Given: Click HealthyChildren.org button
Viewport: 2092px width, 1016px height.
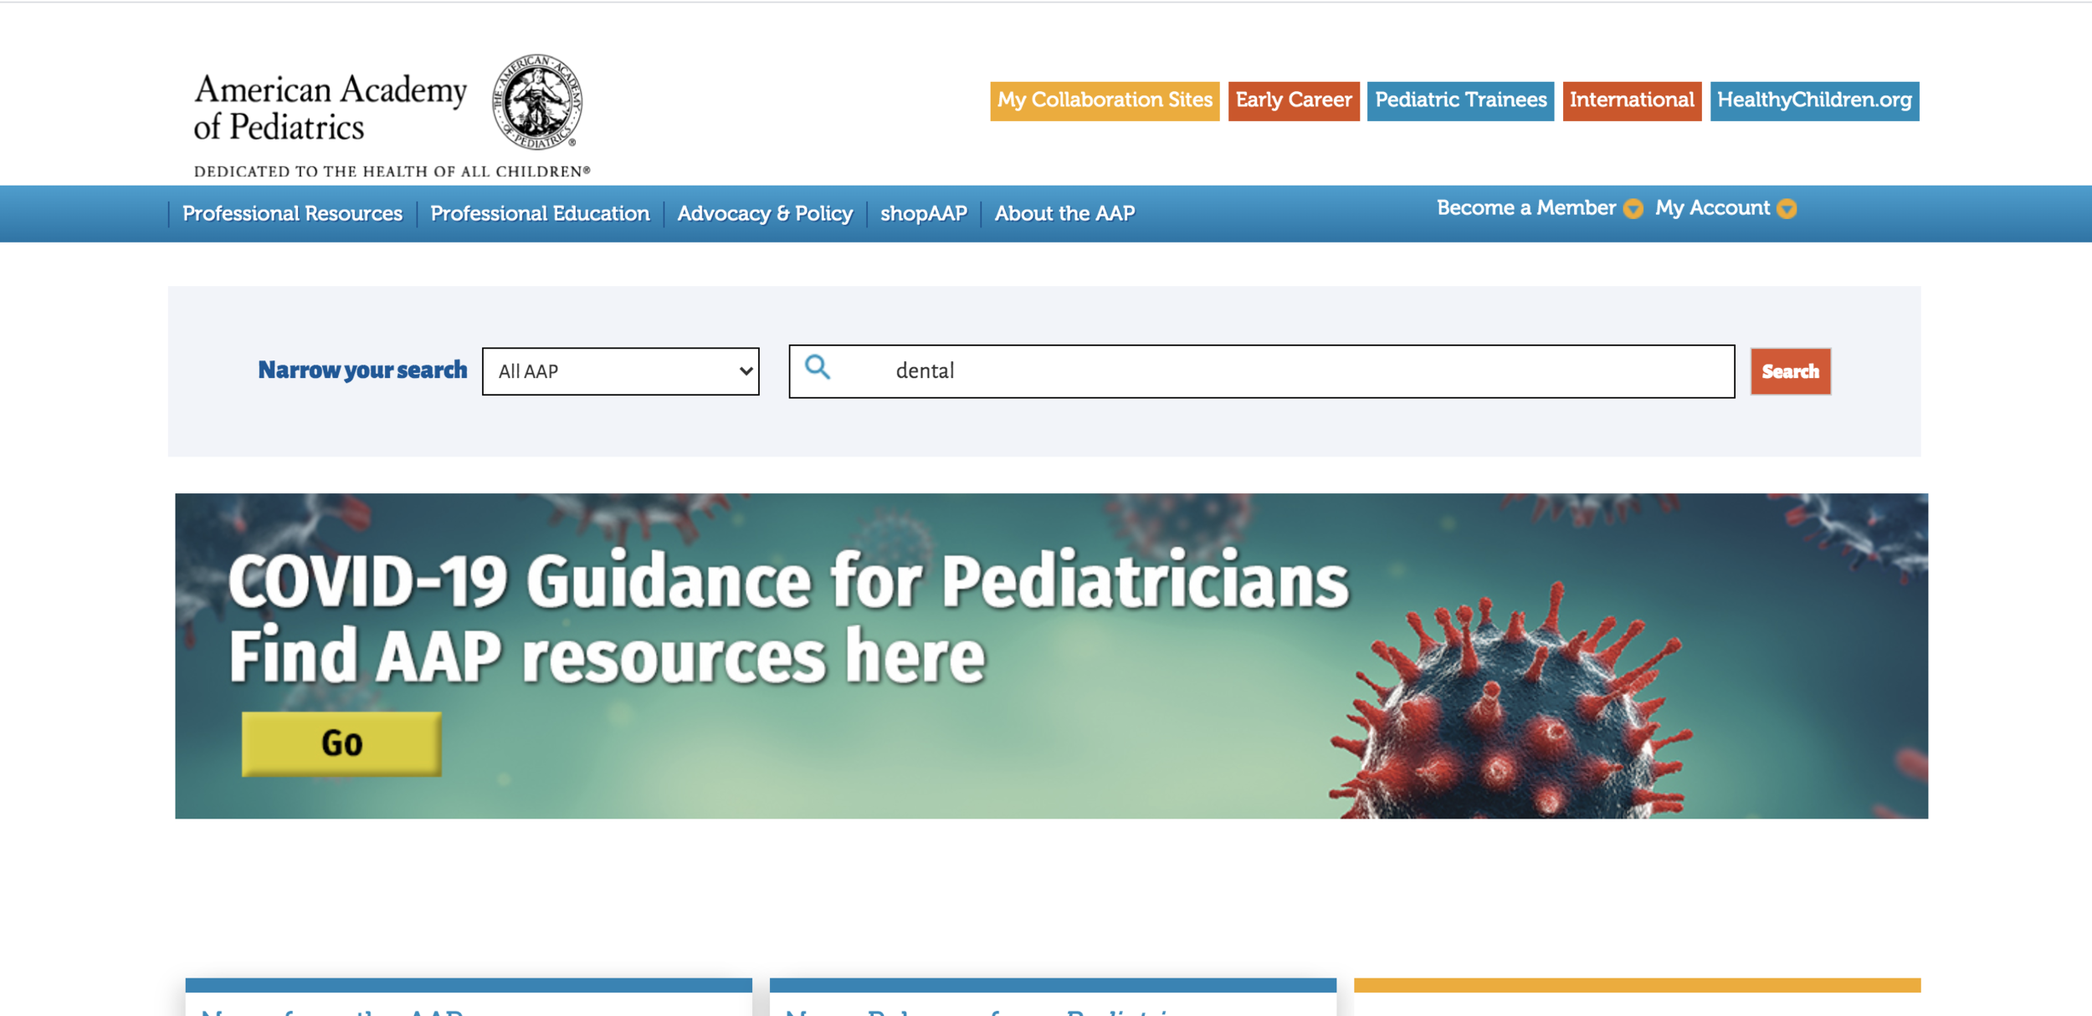Looking at the screenshot, I should [x=1814, y=100].
